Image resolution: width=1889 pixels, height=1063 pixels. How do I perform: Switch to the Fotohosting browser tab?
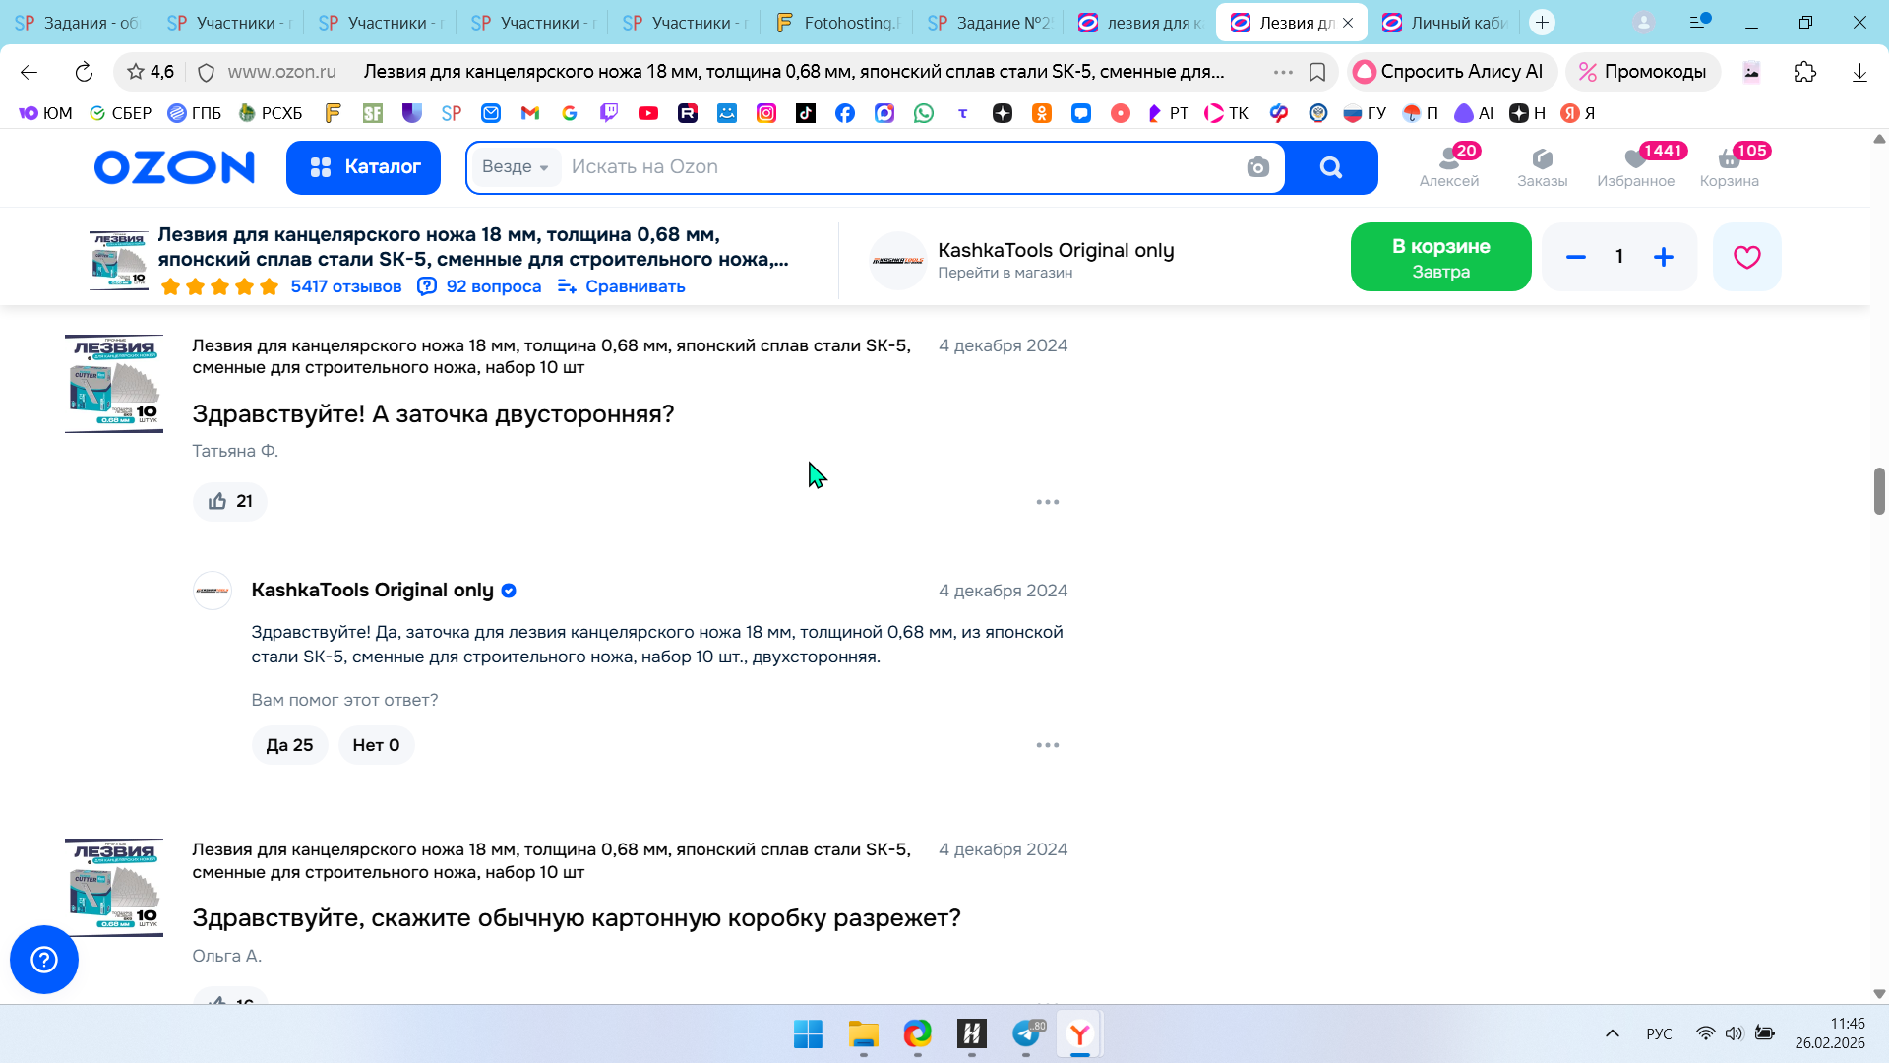pyautogui.click(x=837, y=23)
